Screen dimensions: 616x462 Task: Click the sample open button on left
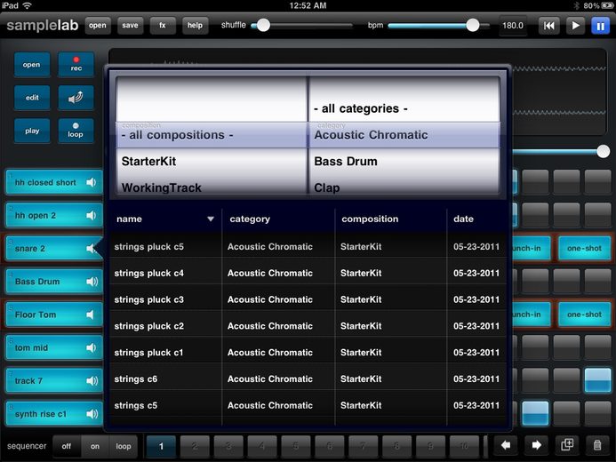point(32,64)
